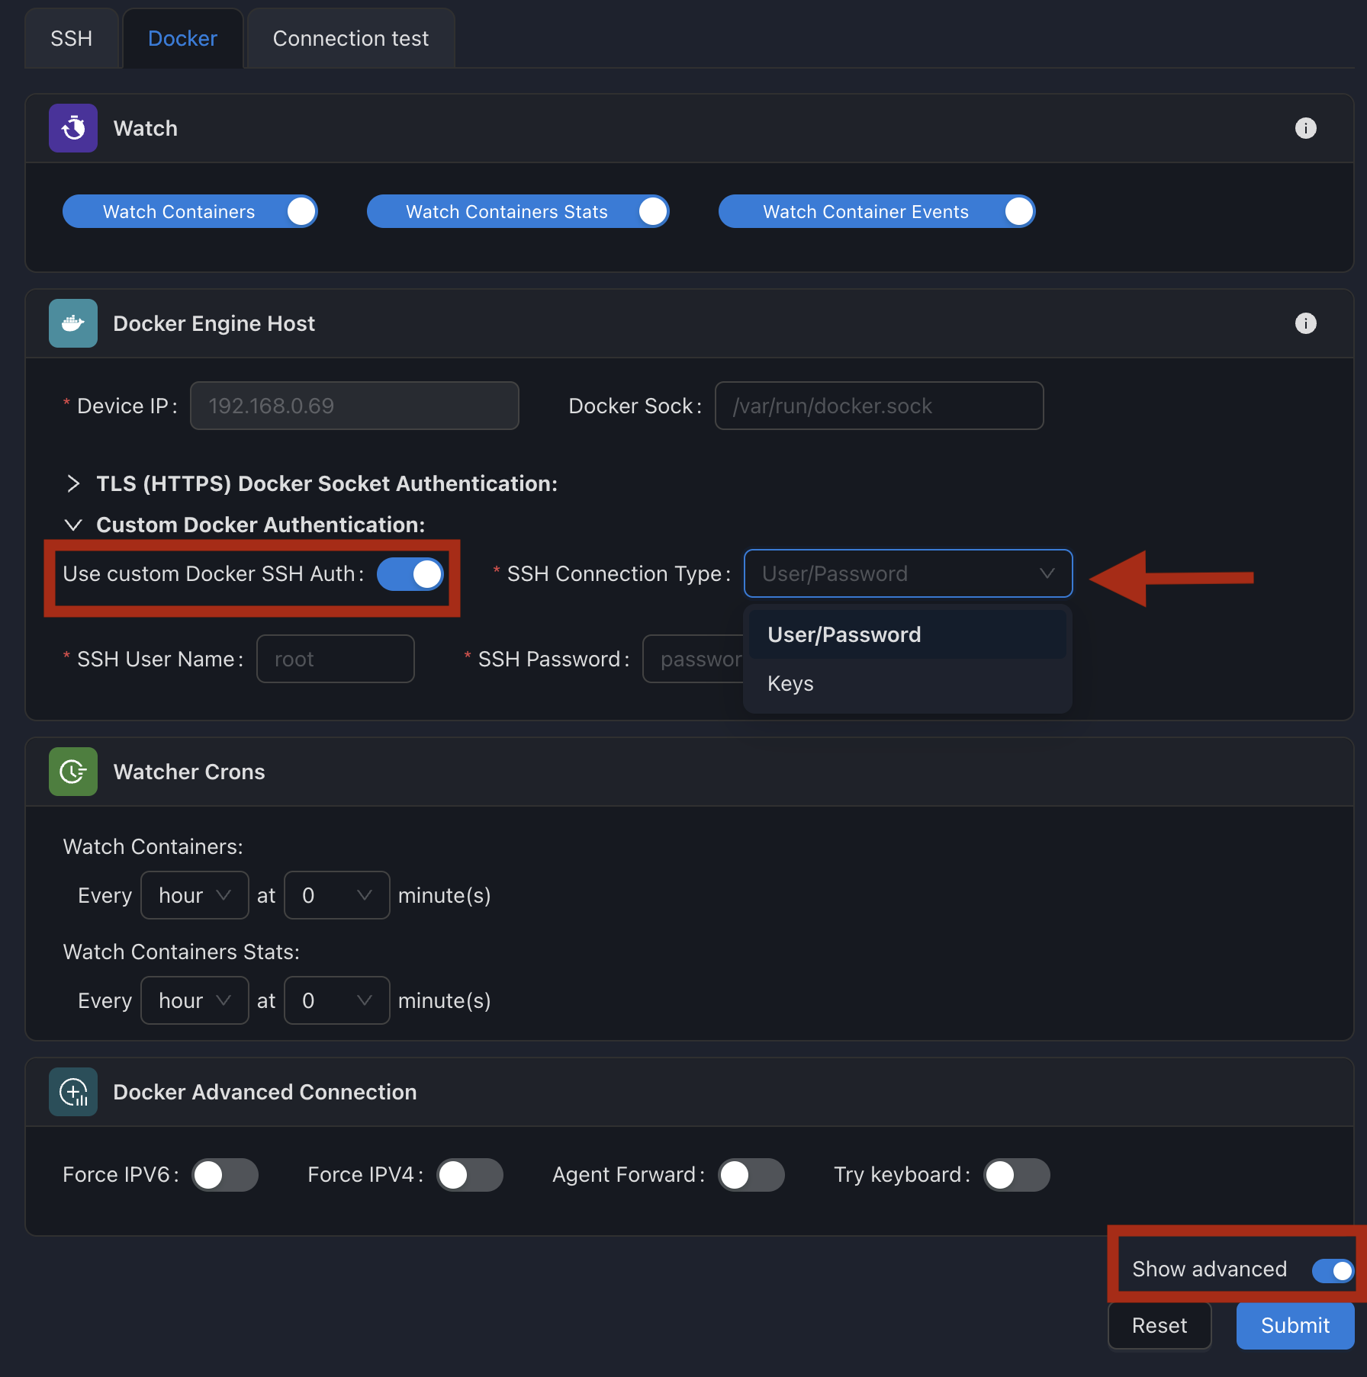
Task: Click the Submit button
Action: tap(1295, 1325)
